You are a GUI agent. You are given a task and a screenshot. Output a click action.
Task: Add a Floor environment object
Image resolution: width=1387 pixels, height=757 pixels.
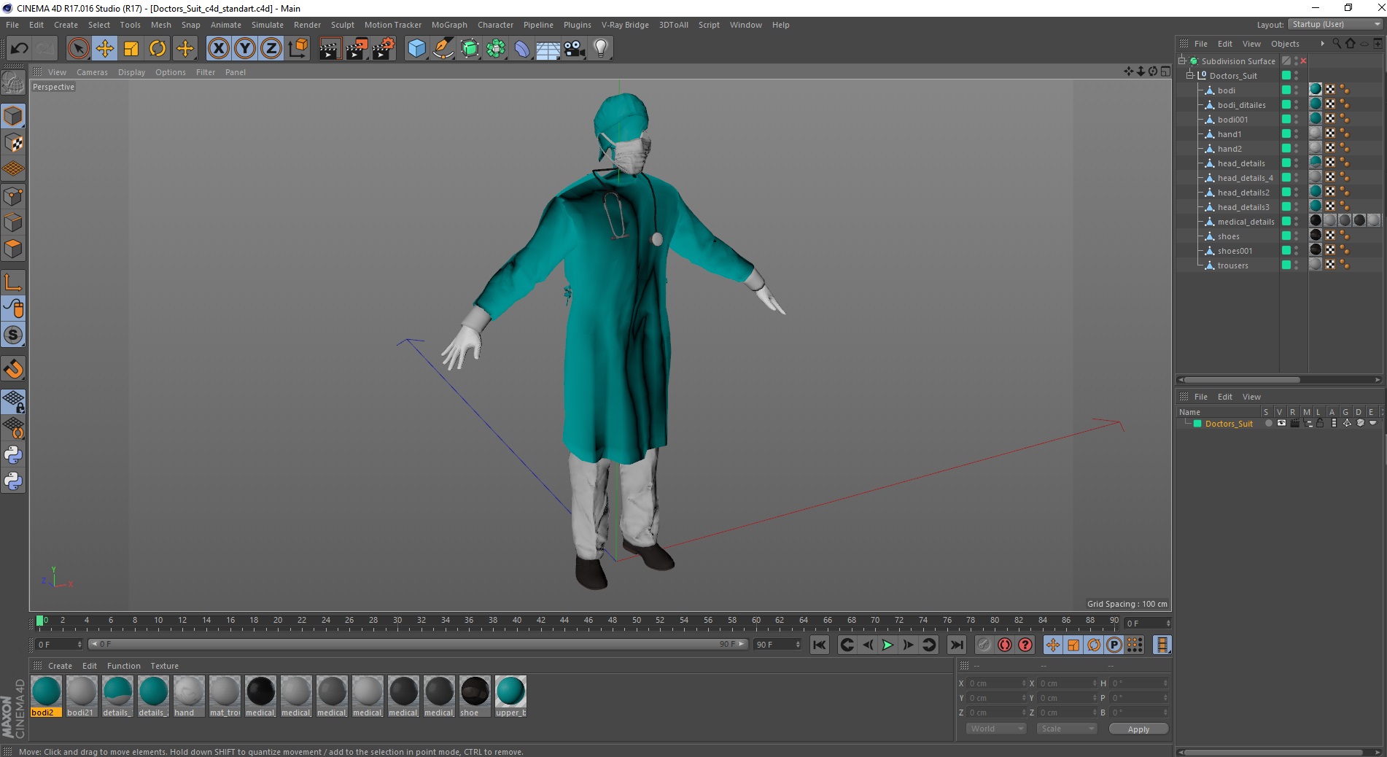tap(548, 49)
